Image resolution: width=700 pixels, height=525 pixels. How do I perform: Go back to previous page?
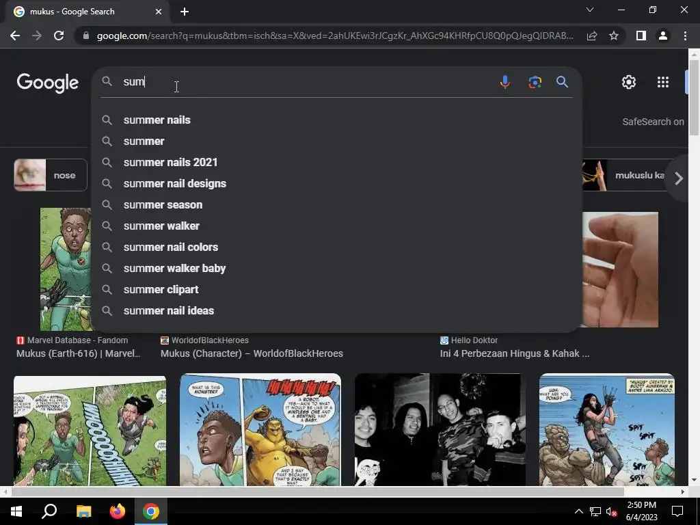point(15,36)
